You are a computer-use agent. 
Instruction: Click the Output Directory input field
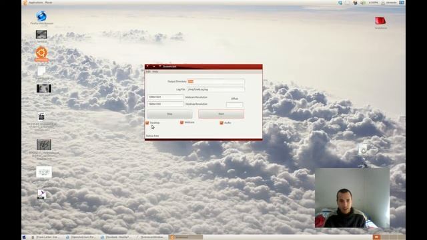click(x=216, y=81)
